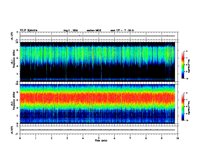
Task: Click the "-9" label on ch.2 colorbar
Action: (x=187, y=113)
